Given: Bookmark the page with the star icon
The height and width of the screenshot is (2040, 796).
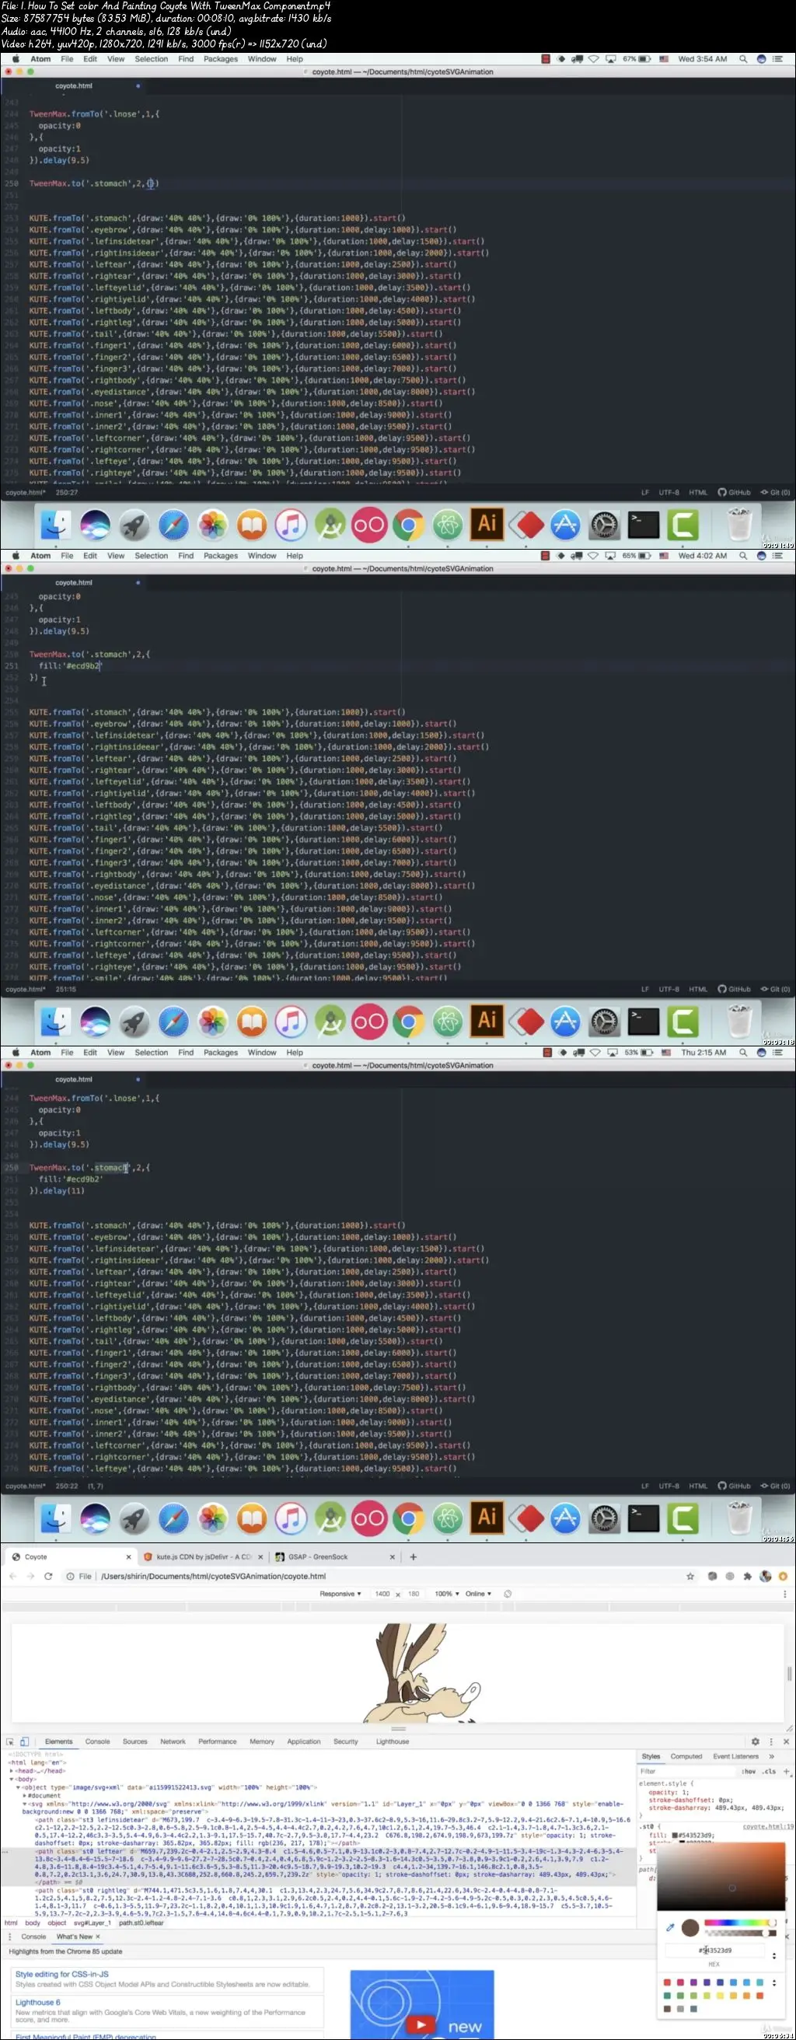Looking at the screenshot, I should click(690, 1576).
